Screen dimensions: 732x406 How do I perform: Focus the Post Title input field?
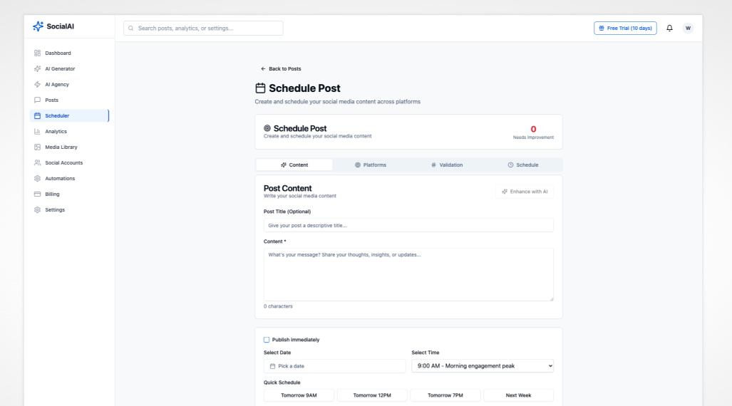click(408, 225)
